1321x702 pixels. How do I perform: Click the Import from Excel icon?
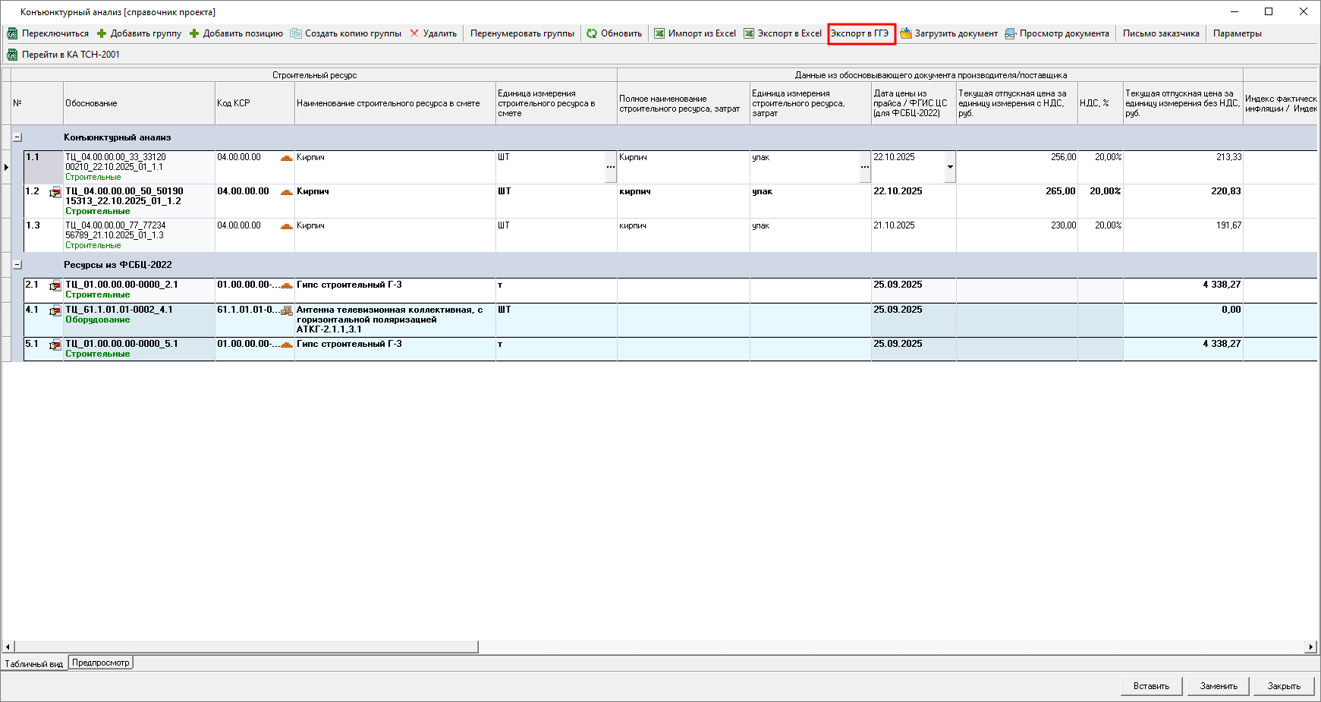click(659, 33)
